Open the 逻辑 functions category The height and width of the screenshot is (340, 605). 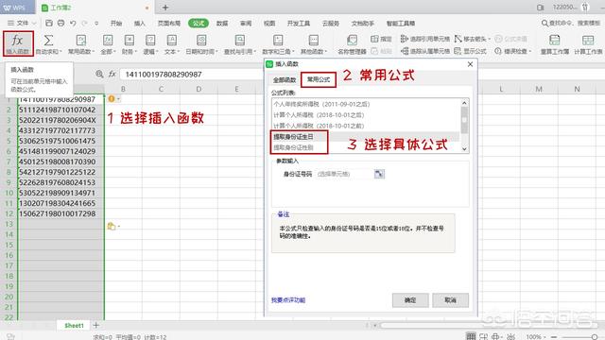(x=150, y=43)
